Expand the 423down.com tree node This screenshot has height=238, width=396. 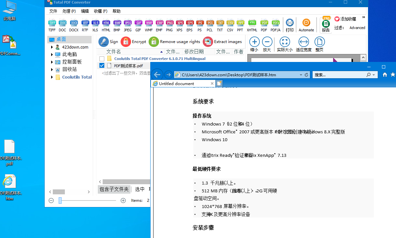click(x=52, y=47)
